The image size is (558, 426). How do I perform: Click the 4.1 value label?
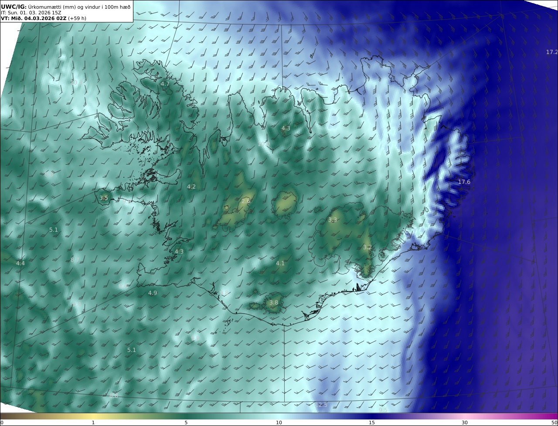pos(280,263)
